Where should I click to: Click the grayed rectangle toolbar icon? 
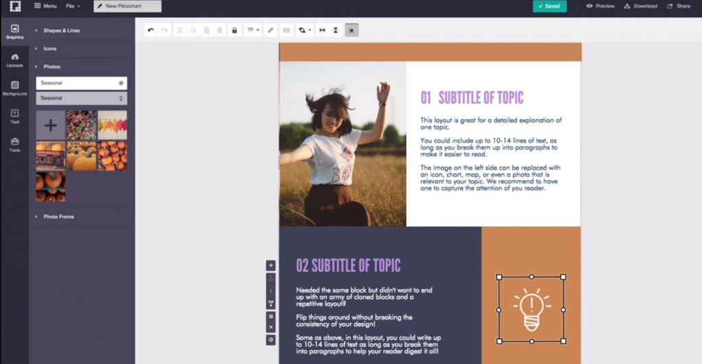[286, 30]
